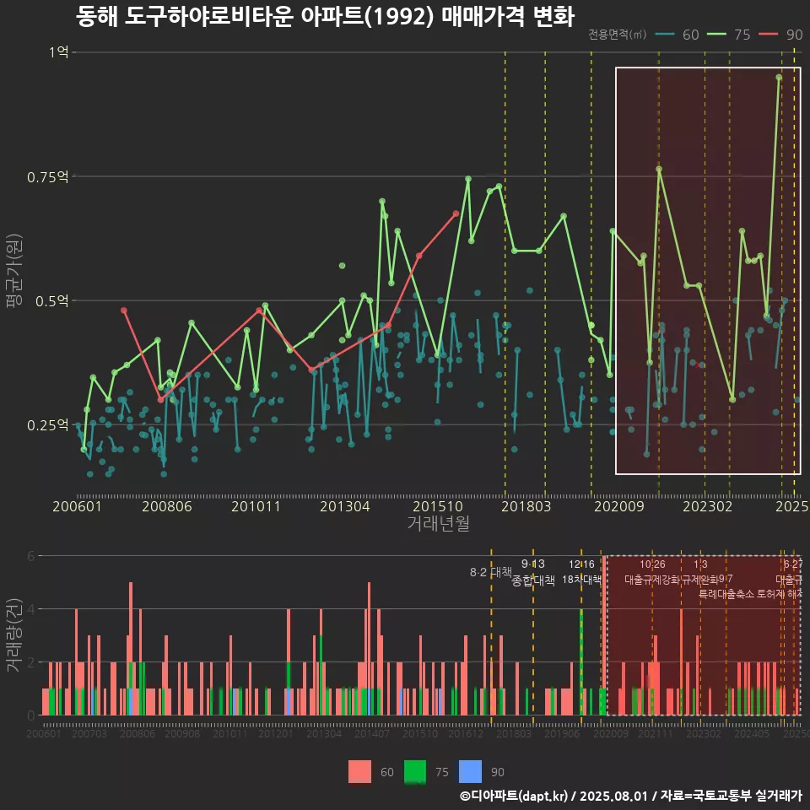Click 200908 on the volume chart x-axis

tap(182, 733)
